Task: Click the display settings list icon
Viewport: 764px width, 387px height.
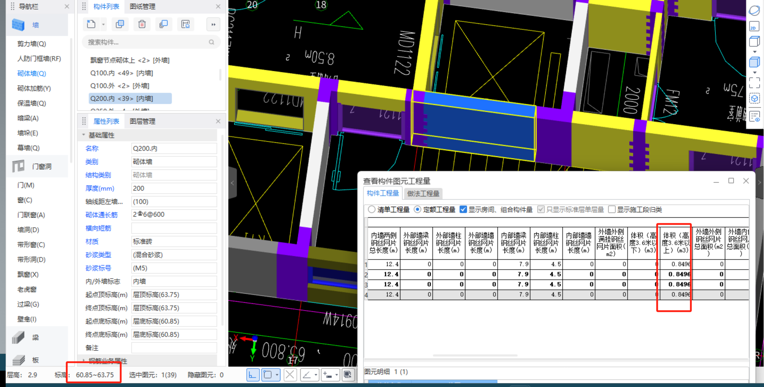Action: coord(754,116)
